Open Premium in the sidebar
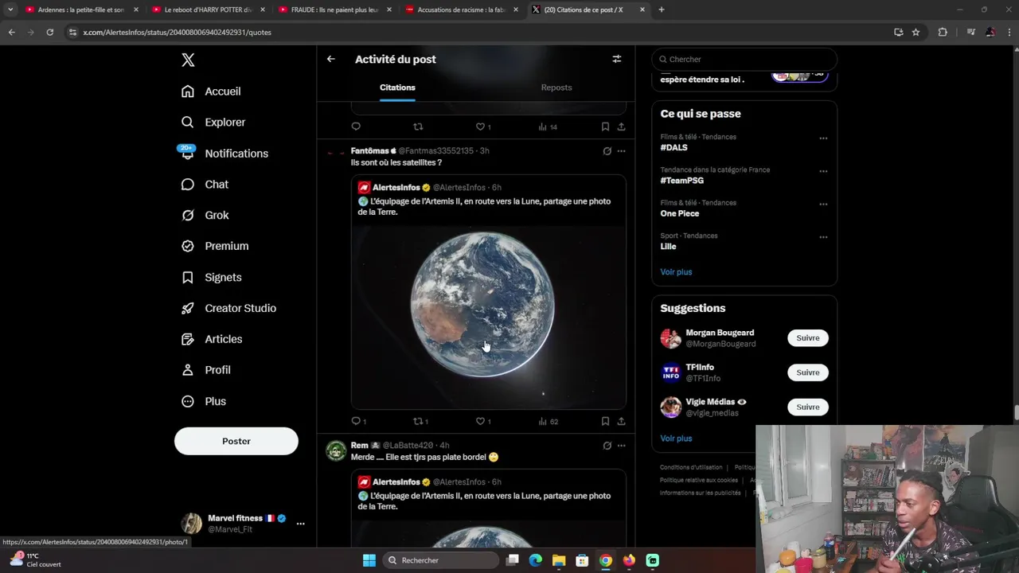 tap(215, 247)
